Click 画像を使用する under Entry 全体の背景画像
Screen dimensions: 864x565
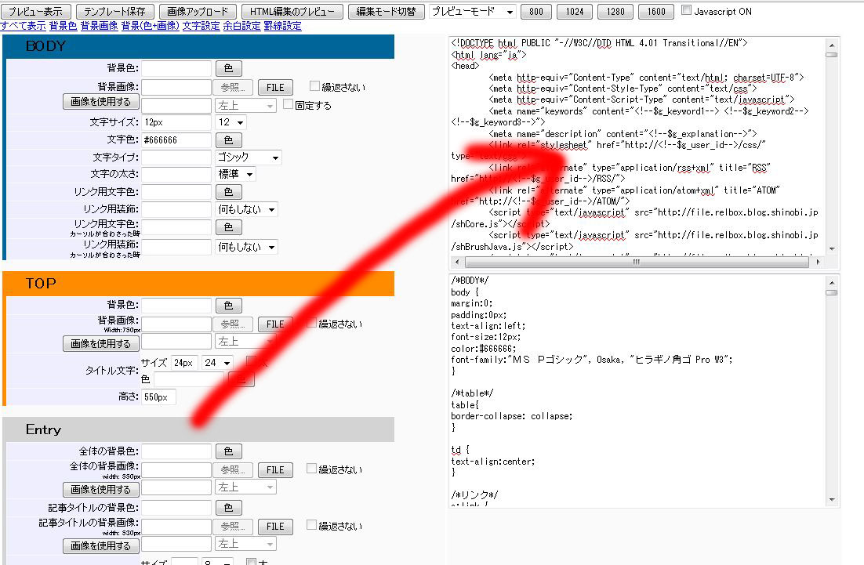(x=101, y=490)
